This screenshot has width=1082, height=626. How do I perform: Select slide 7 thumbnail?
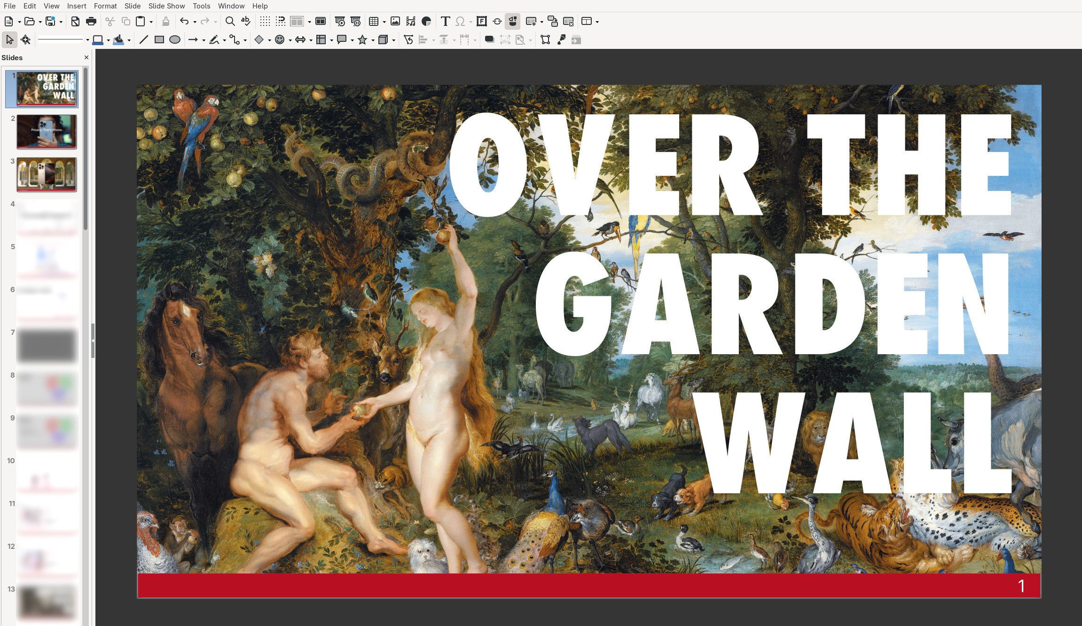(47, 346)
